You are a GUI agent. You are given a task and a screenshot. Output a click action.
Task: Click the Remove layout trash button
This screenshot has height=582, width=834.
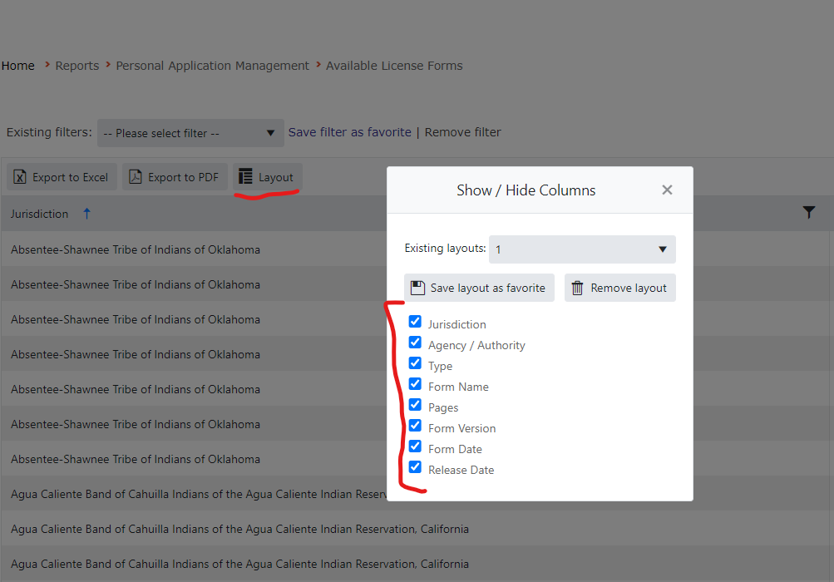point(619,288)
